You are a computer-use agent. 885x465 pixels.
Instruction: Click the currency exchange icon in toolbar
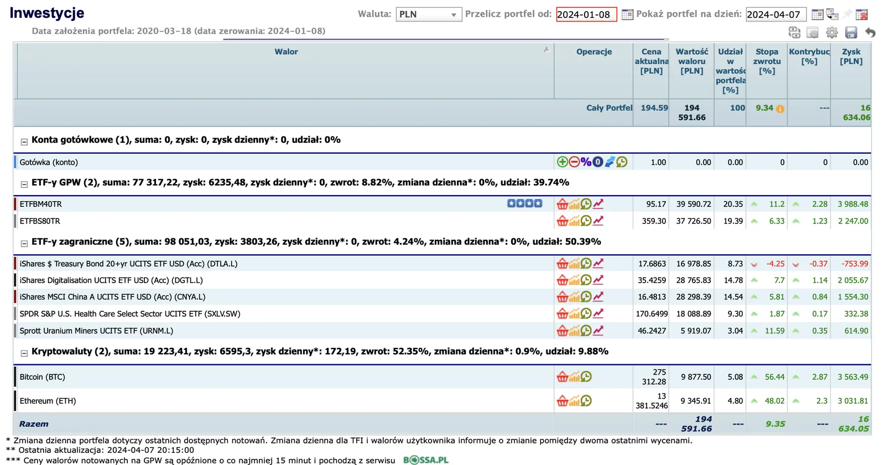click(794, 33)
